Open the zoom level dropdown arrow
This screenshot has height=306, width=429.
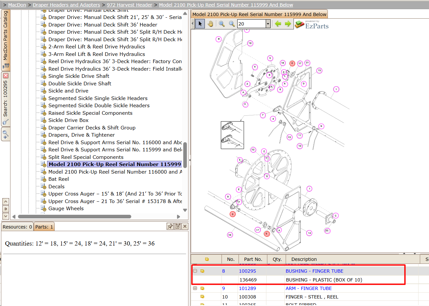[268, 24]
